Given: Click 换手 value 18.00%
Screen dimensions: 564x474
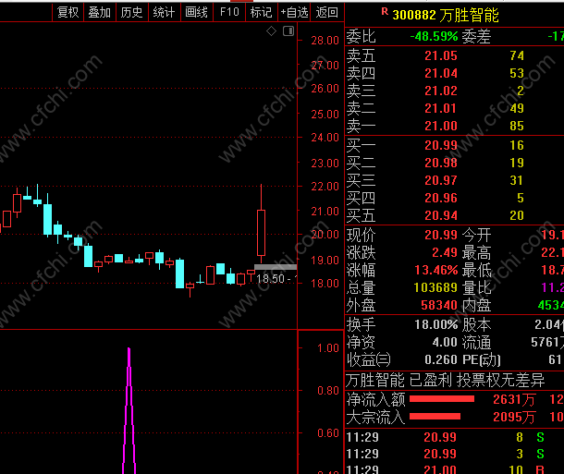Looking at the screenshot, I should tap(436, 325).
